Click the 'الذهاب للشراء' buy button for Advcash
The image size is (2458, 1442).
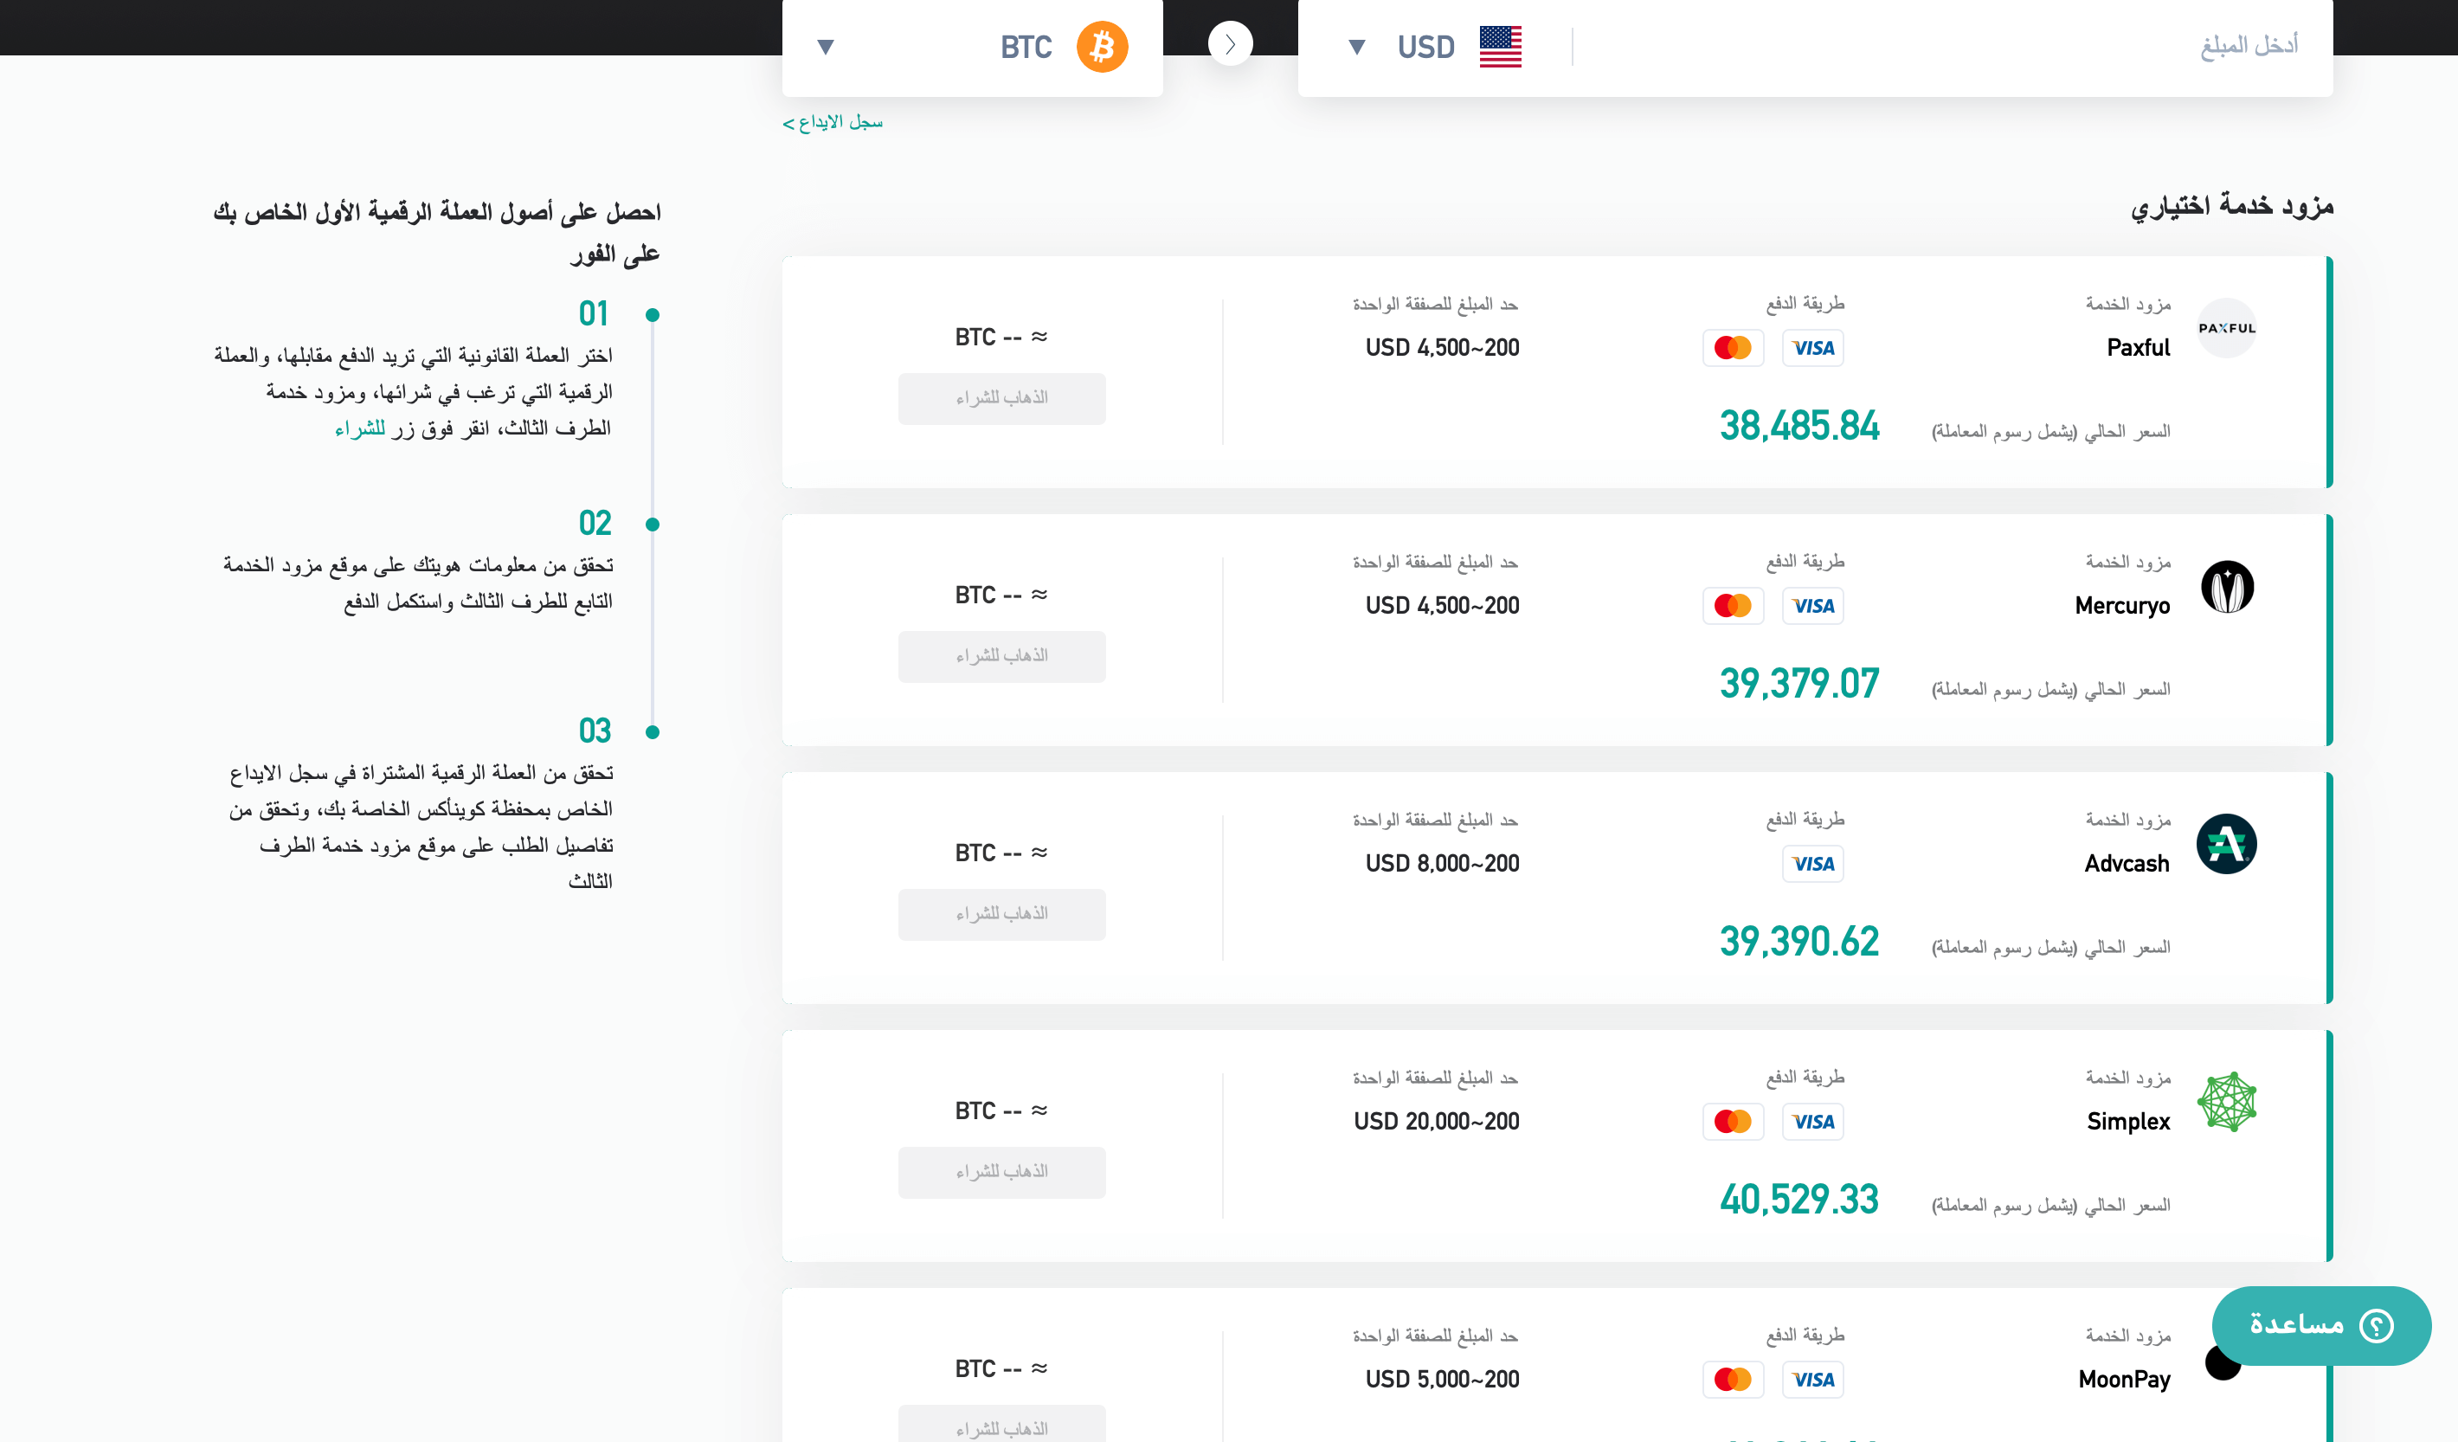click(1001, 914)
